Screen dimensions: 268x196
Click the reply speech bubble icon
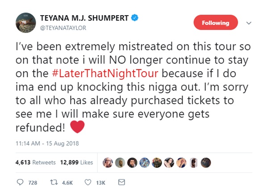(x=20, y=183)
